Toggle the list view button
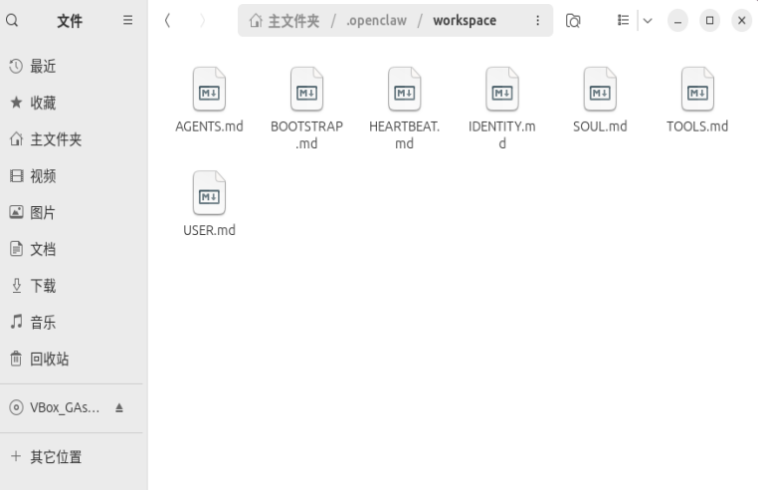The width and height of the screenshot is (758, 490). tap(622, 20)
